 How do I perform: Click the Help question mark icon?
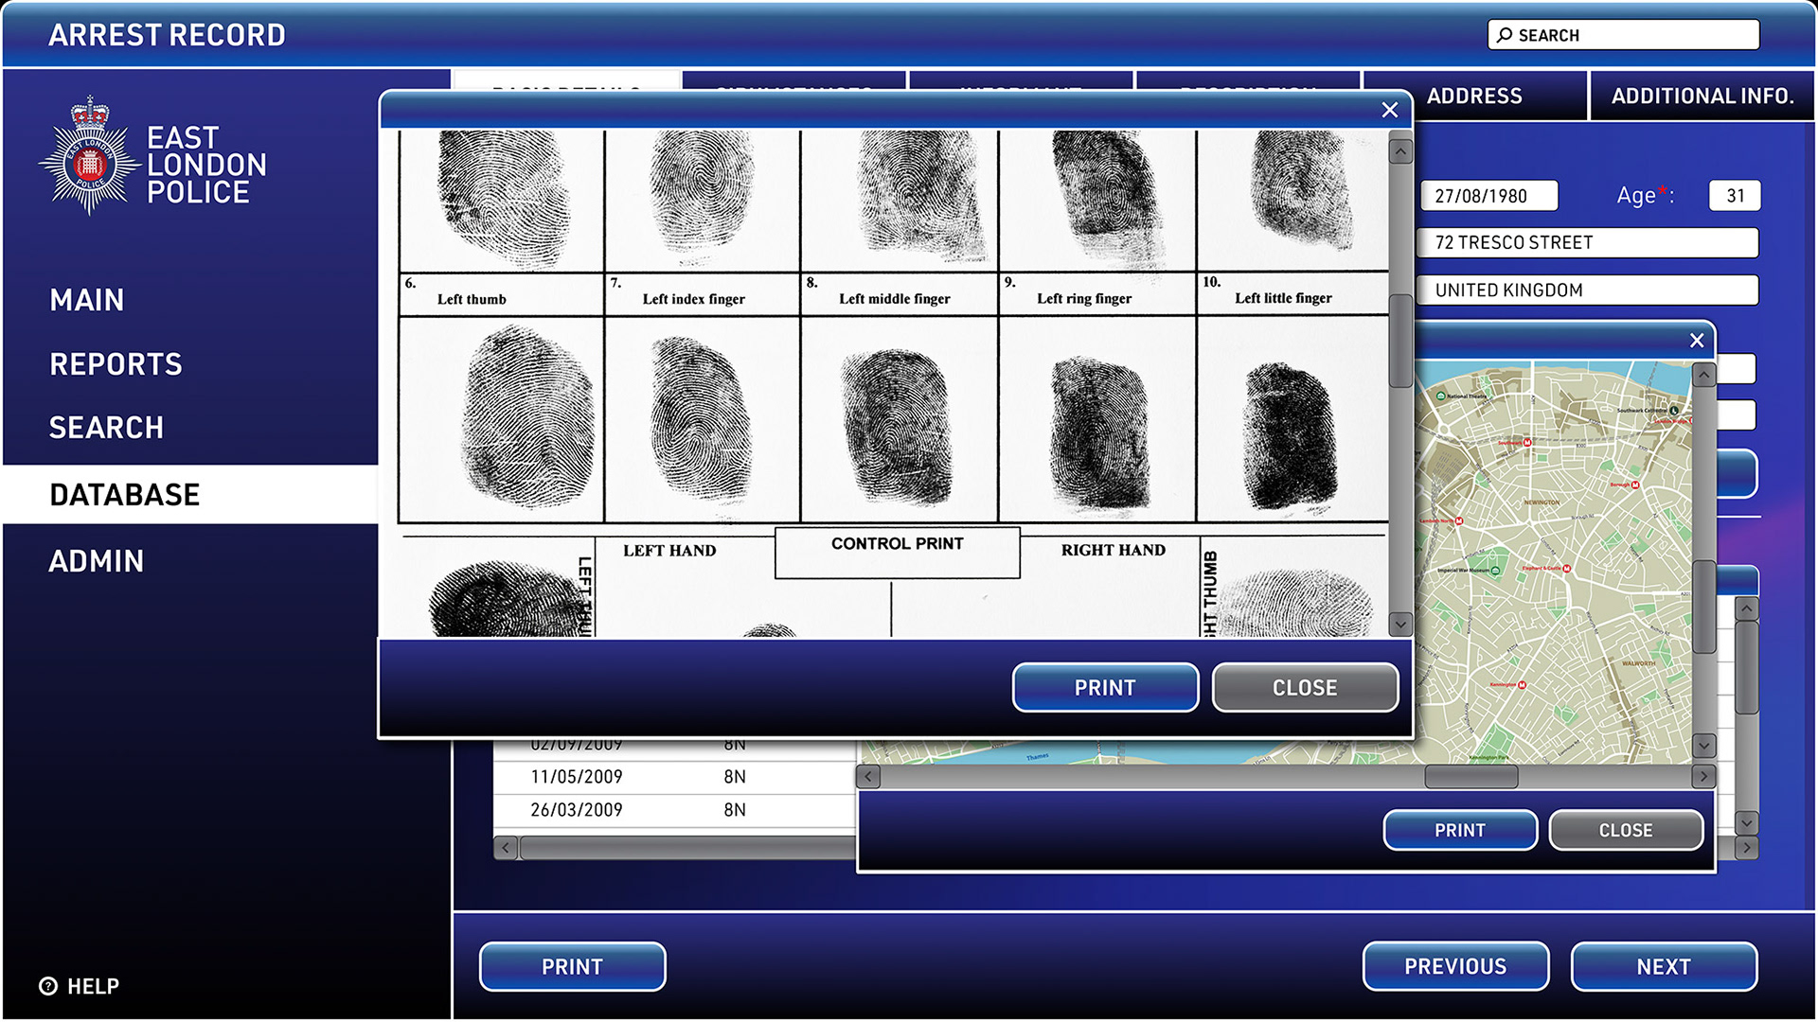pos(48,986)
